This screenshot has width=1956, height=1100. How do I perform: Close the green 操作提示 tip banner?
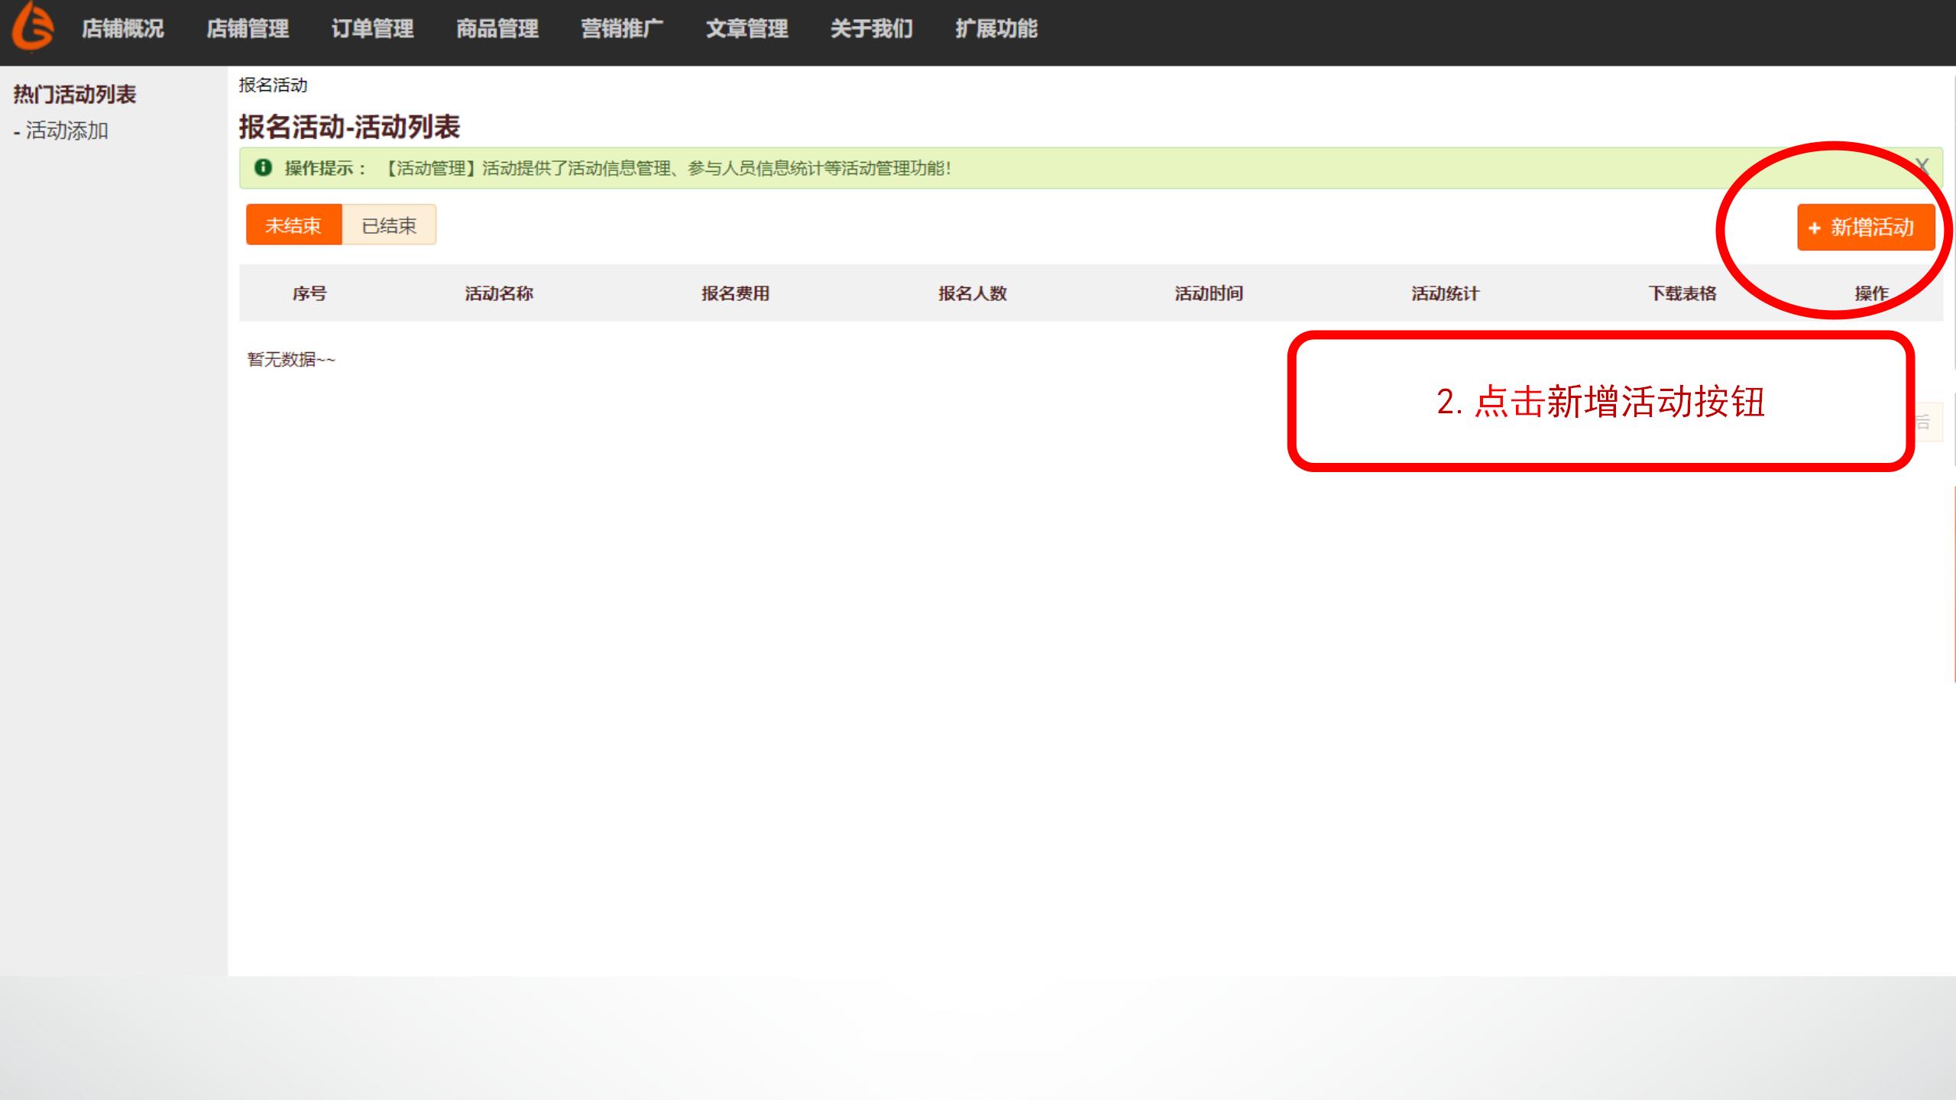pos(1922,166)
